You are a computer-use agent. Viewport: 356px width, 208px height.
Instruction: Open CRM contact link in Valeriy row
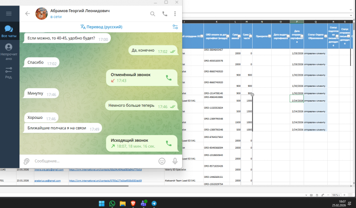(x=105, y=169)
